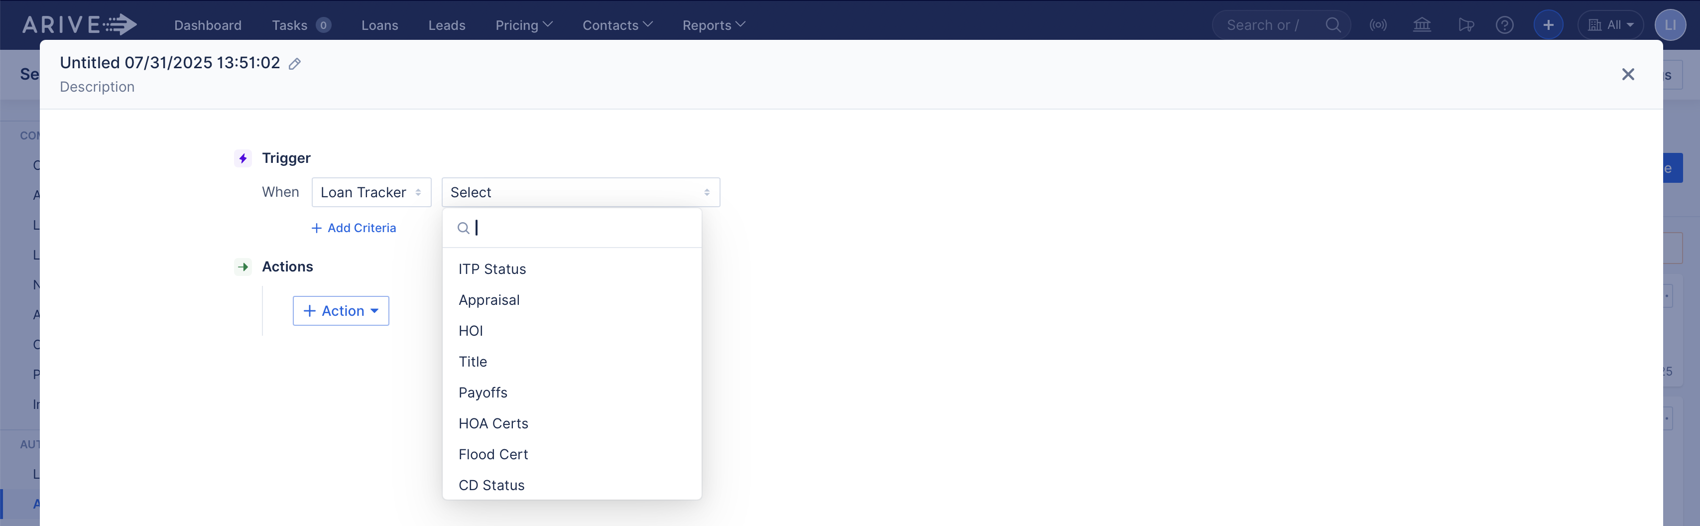
Task: Open announcements via the megaphone icon
Action: [1466, 24]
